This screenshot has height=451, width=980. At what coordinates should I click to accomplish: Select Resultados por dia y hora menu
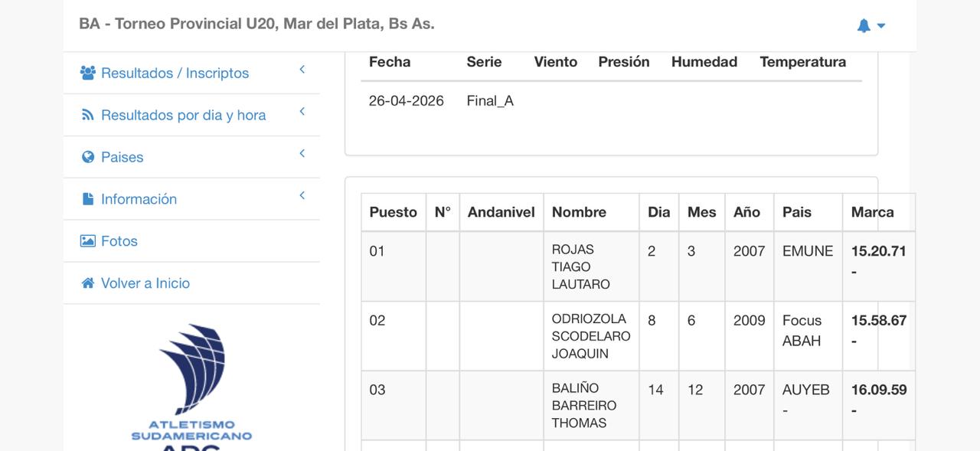pyautogui.click(x=184, y=115)
